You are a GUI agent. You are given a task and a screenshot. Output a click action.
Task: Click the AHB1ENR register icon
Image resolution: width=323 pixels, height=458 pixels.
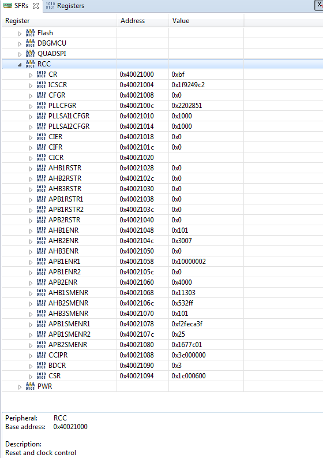click(x=41, y=230)
